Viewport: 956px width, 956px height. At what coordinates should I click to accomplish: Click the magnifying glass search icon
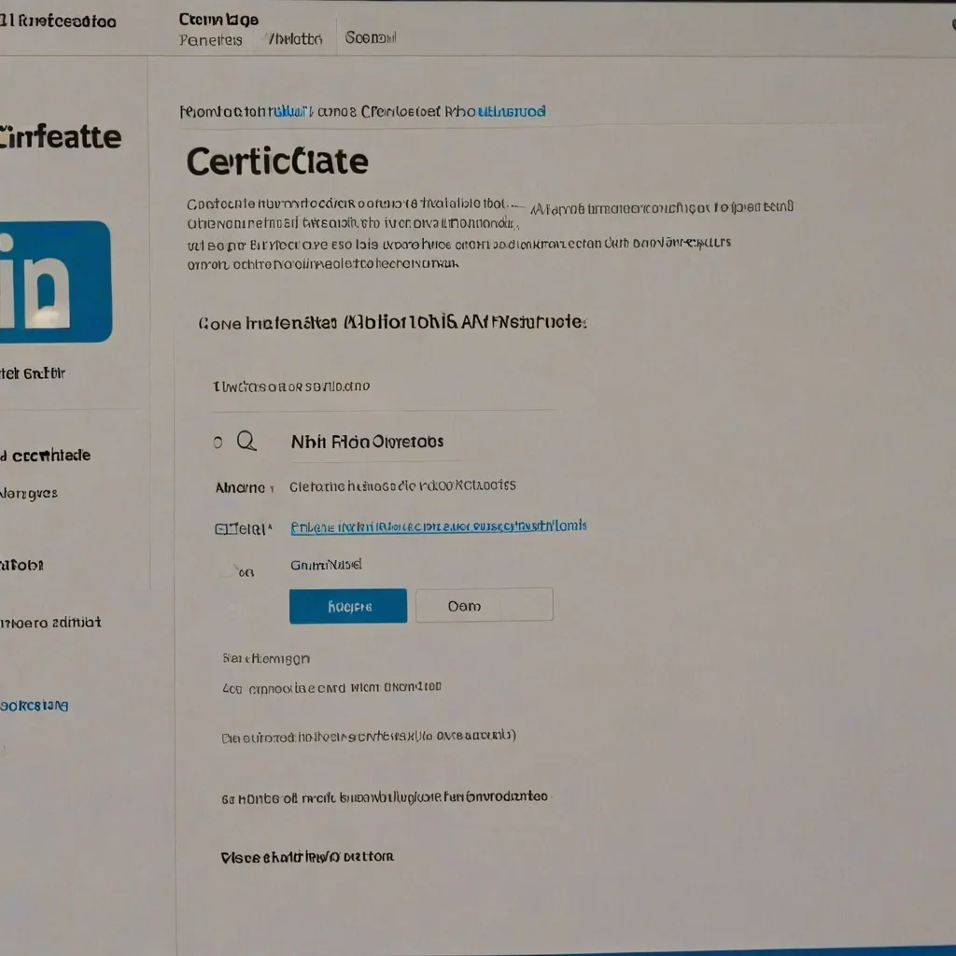coord(246,441)
